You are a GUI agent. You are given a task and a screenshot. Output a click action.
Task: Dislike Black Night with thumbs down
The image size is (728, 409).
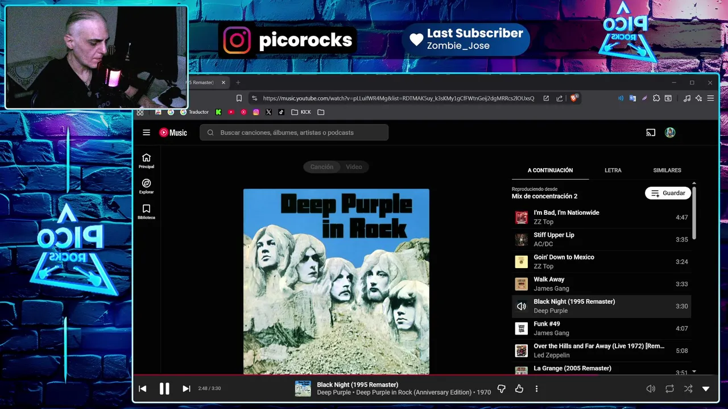[x=502, y=389]
